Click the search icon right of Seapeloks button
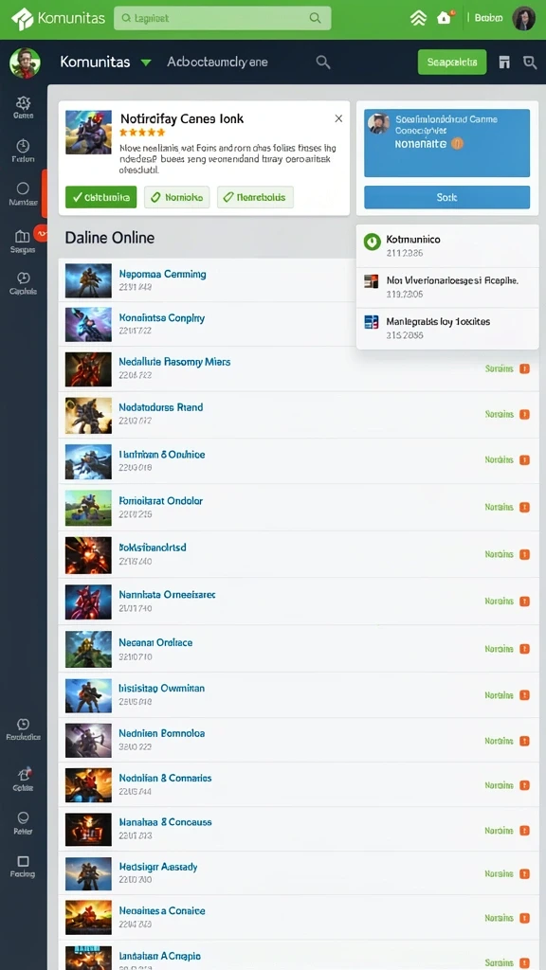 (530, 62)
